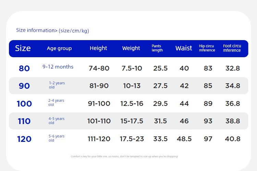Click size 110 row label
Screen dimensions: 257x171
pyautogui.click(x=24, y=121)
